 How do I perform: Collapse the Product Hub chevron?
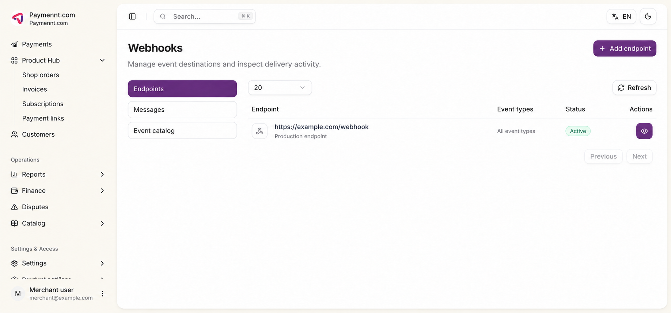(x=102, y=60)
